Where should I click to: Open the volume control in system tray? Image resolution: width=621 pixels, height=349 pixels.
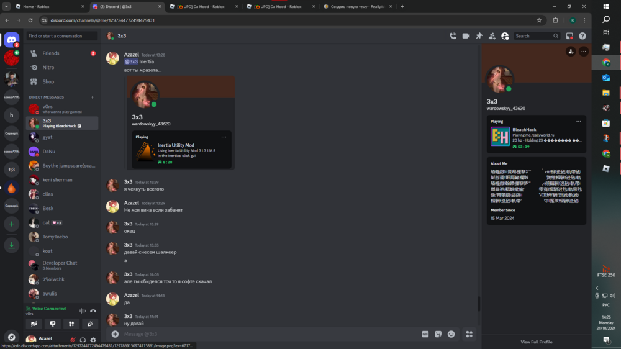click(613, 296)
